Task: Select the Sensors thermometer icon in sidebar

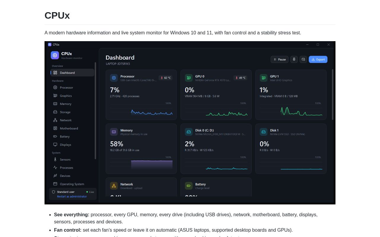Action: click(55, 159)
